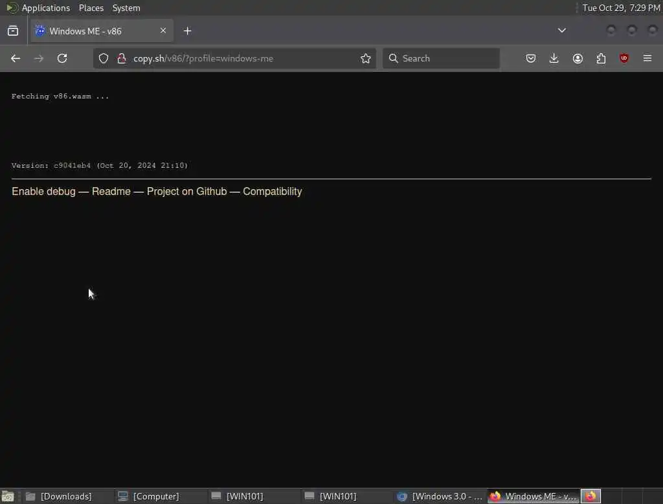This screenshot has height=504, width=663.
Task: Open the uBlock Origin extension popup
Action: tap(624, 58)
